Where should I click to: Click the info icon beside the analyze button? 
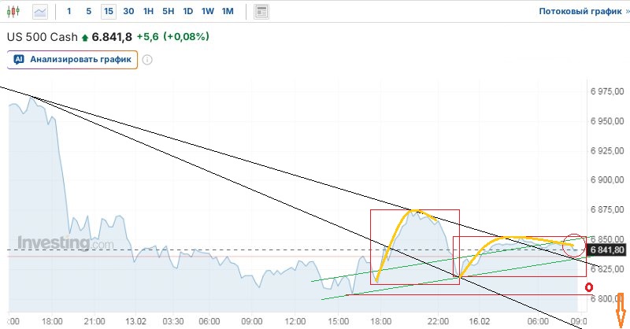tap(147, 60)
